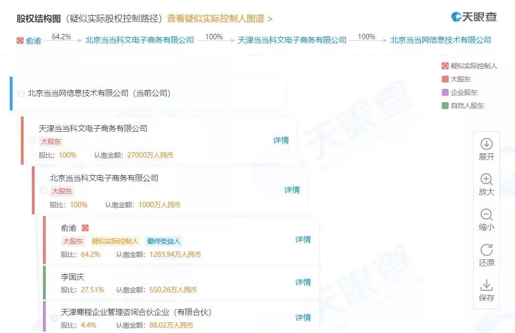
Task: Click the 大股东 tag on 俞渝 card
Action: point(73,241)
